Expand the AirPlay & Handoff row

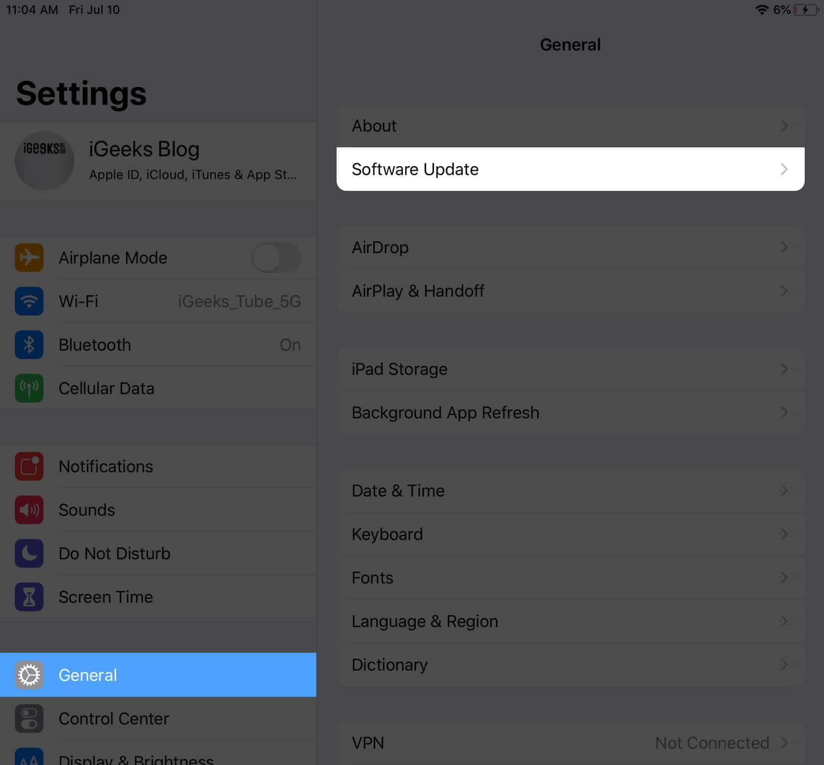pos(568,291)
